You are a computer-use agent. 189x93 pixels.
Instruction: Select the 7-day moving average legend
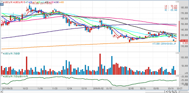[x=27, y=2]
